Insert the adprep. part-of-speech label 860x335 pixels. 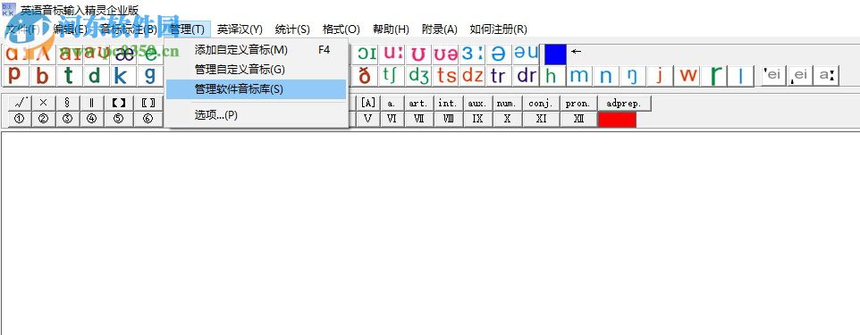point(624,103)
